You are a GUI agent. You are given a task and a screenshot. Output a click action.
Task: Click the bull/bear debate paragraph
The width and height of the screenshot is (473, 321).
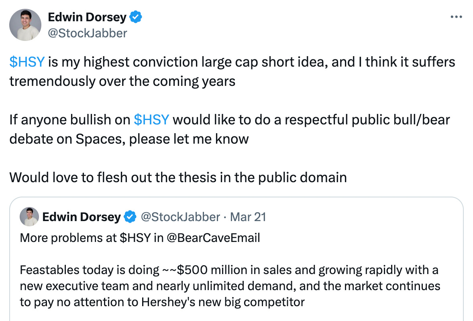click(229, 129)
